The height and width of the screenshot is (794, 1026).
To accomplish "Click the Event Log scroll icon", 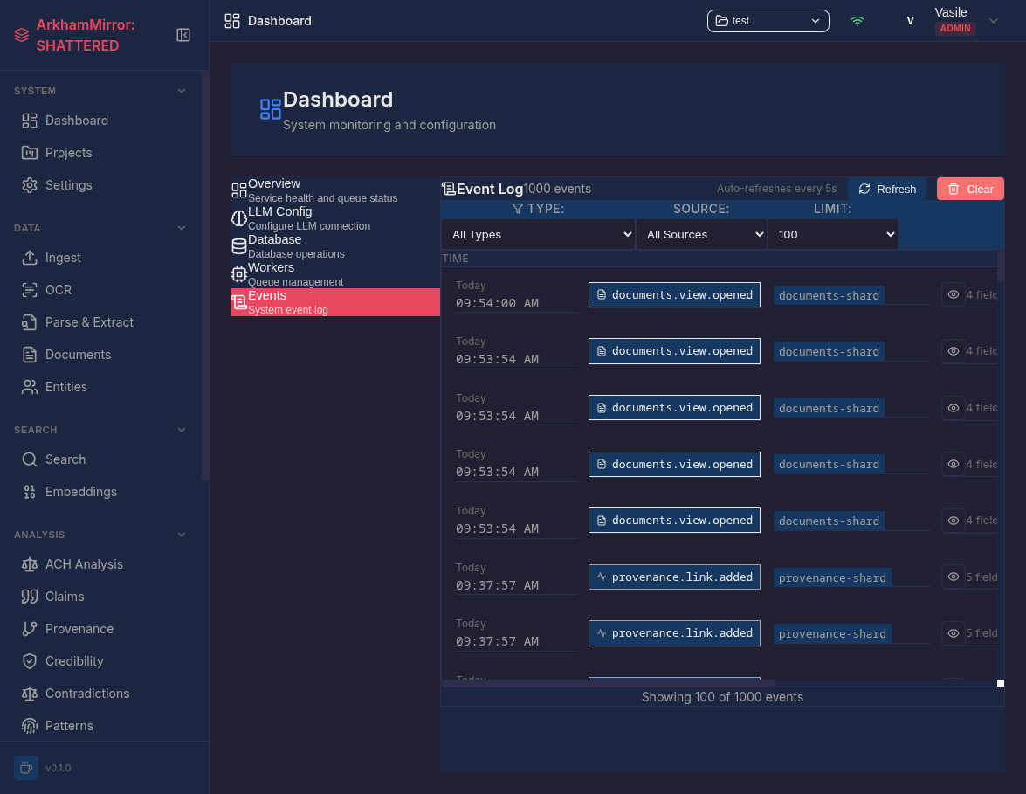I will pyautogui.click(x=448, y=190).
